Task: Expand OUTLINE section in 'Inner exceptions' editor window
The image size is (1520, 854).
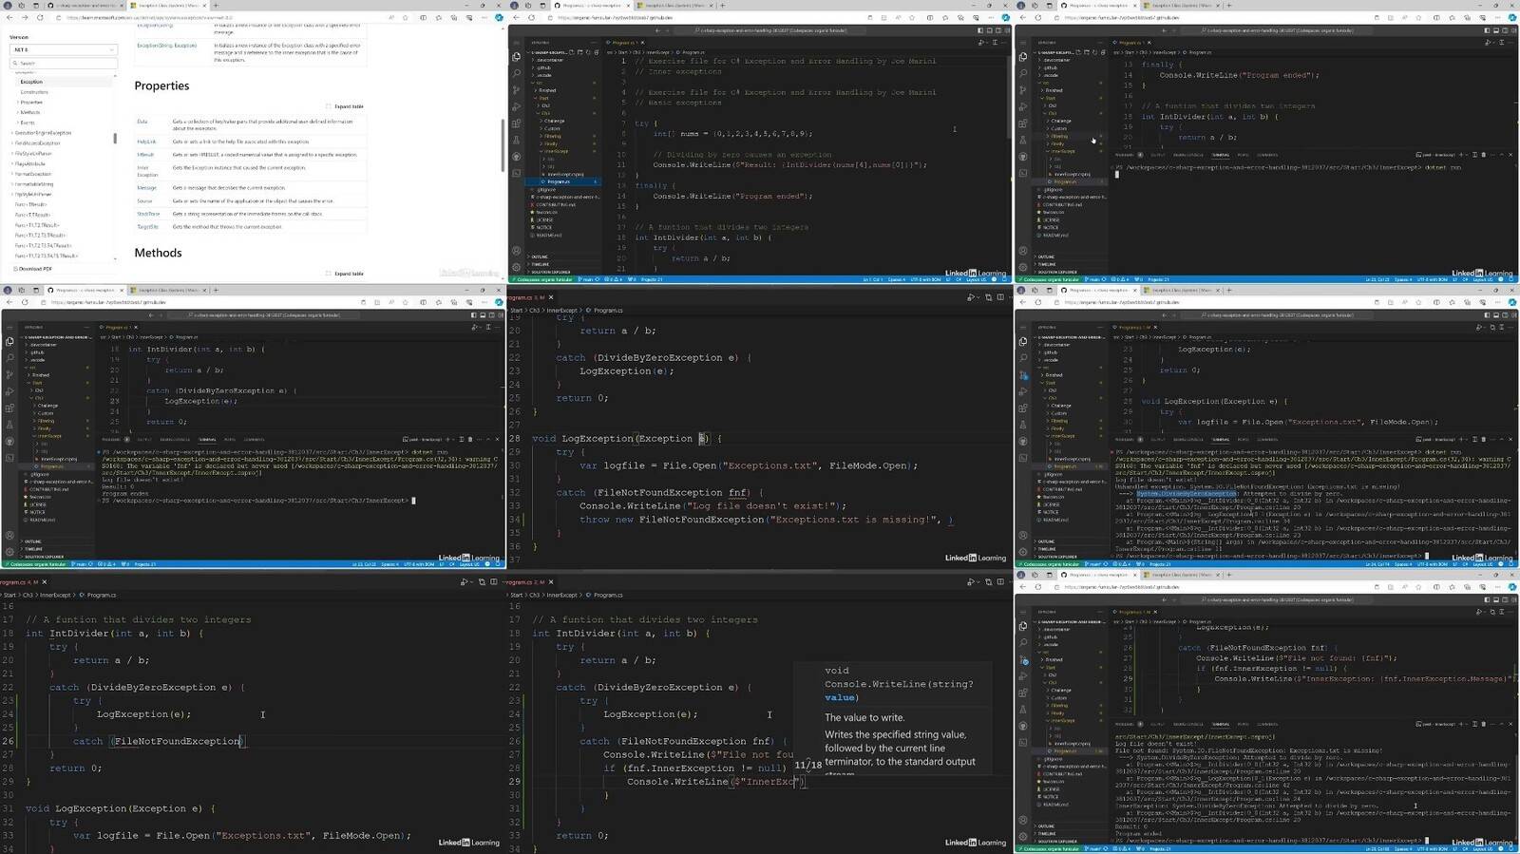Action: click(x=540, y=256)
